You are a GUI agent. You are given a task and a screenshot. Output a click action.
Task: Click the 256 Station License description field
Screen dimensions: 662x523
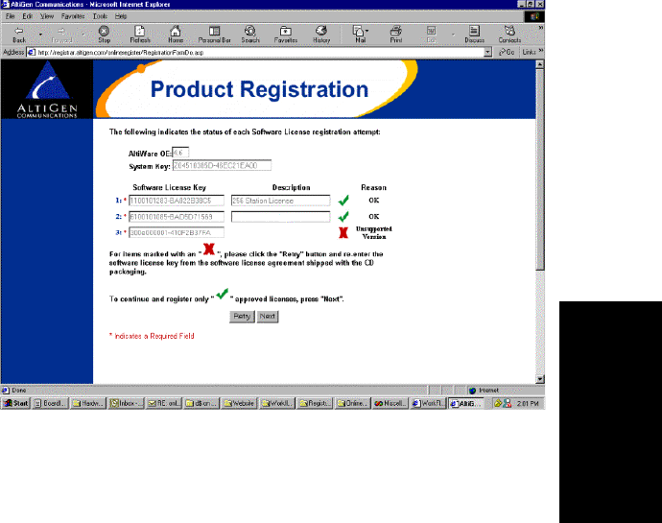(281, 201)
